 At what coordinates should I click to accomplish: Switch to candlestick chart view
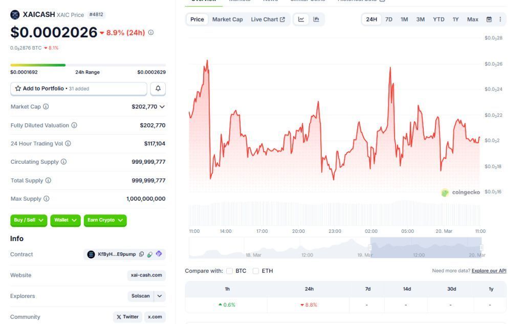316,19
